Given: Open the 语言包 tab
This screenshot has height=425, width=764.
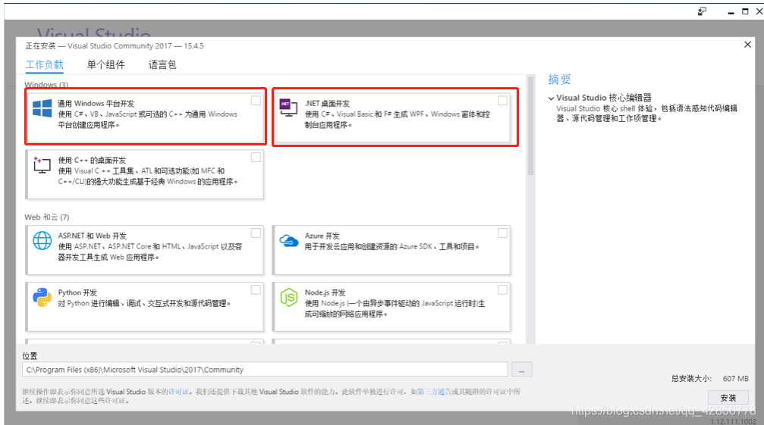Looking at the screenshot, I should pos(162,64).
